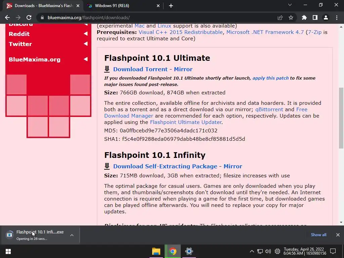Open the tab search dropdown

[x=290, y=5]
